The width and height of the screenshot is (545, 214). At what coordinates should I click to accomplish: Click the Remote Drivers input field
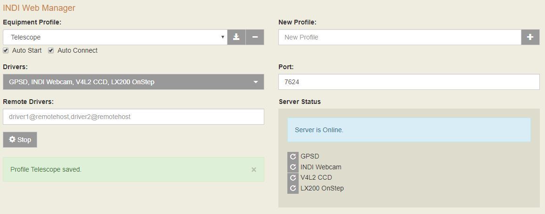pos(133,117)
